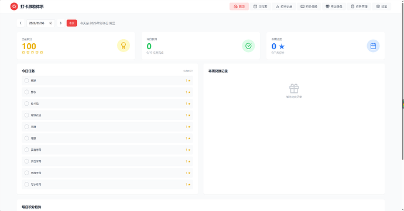The image size is (404, 211).
Task: Check off the 思维学习 task
Action: coord(26,173)
